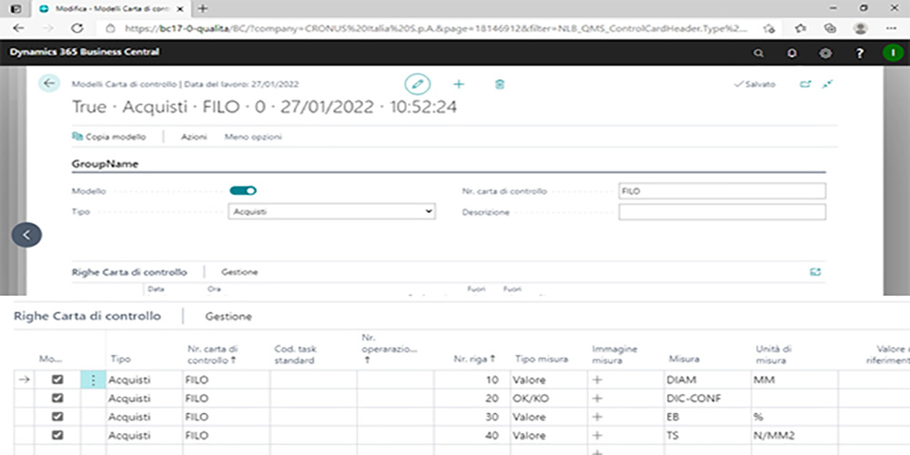Open the search magnifier in Business Central header

759,53
